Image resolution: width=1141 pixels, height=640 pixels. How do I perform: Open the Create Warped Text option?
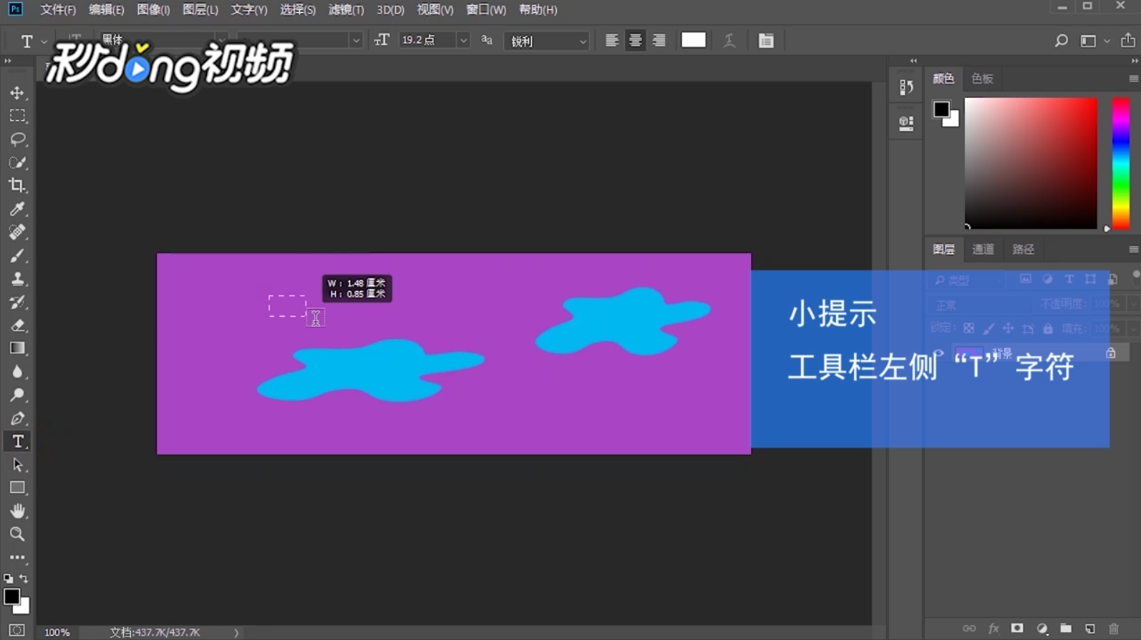pos(729,41)
